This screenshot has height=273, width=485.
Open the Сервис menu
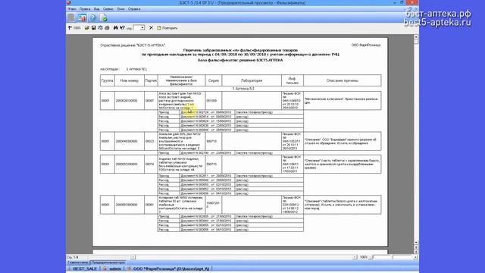[108, 9]
